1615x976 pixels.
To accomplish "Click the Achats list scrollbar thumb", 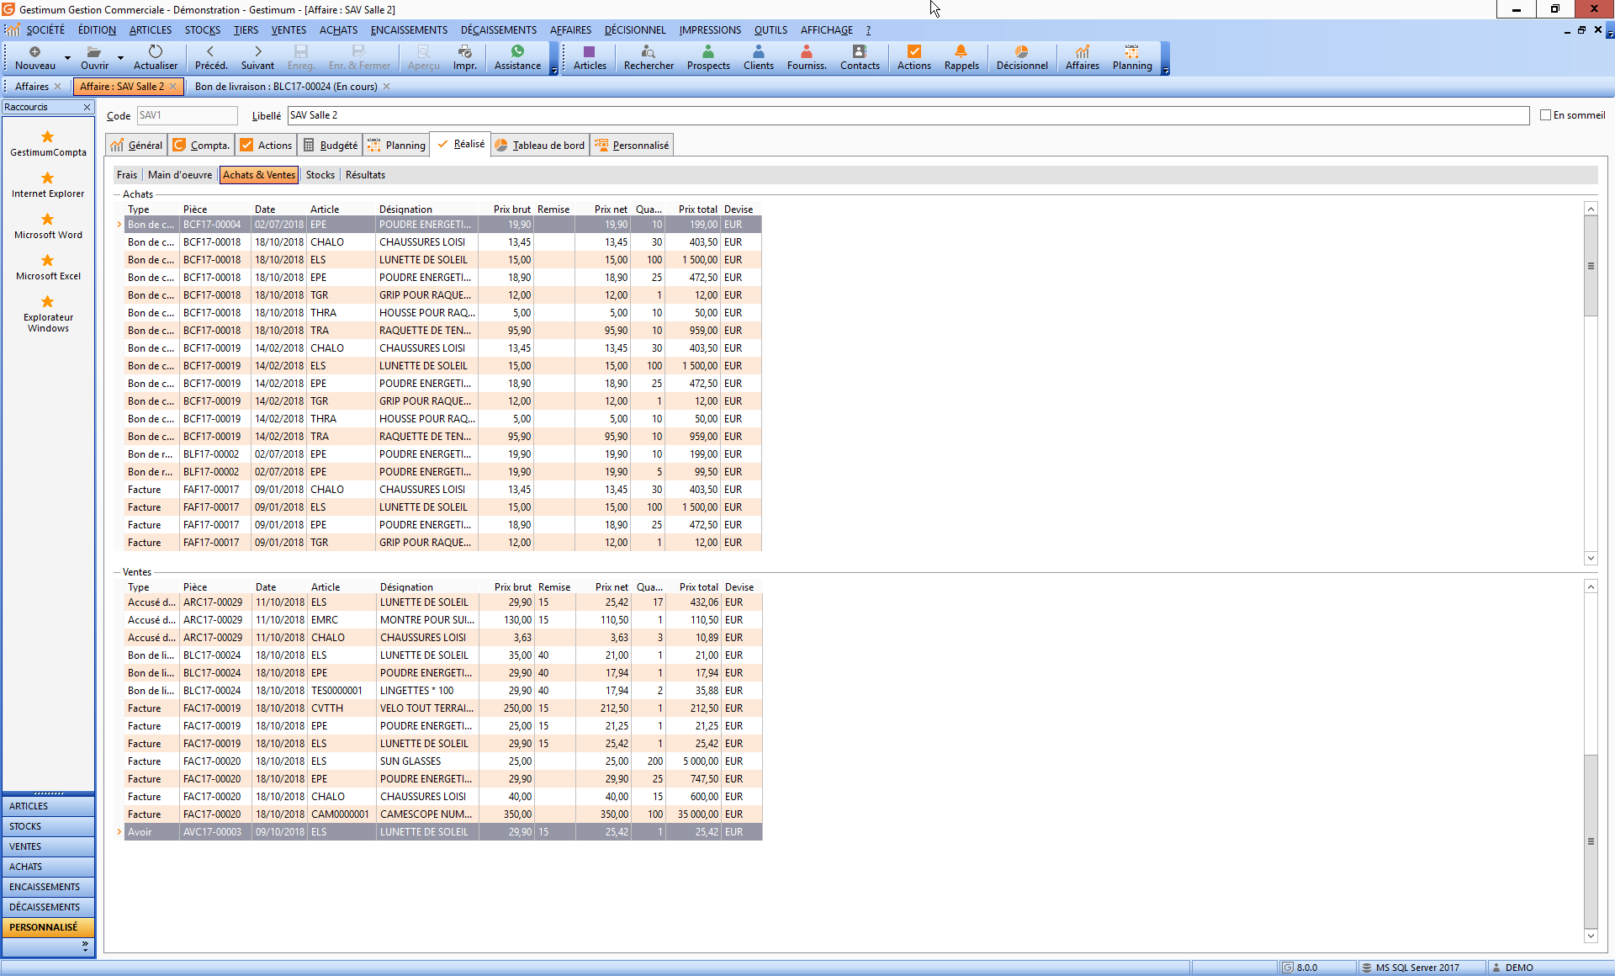I will pos(1590,266).
